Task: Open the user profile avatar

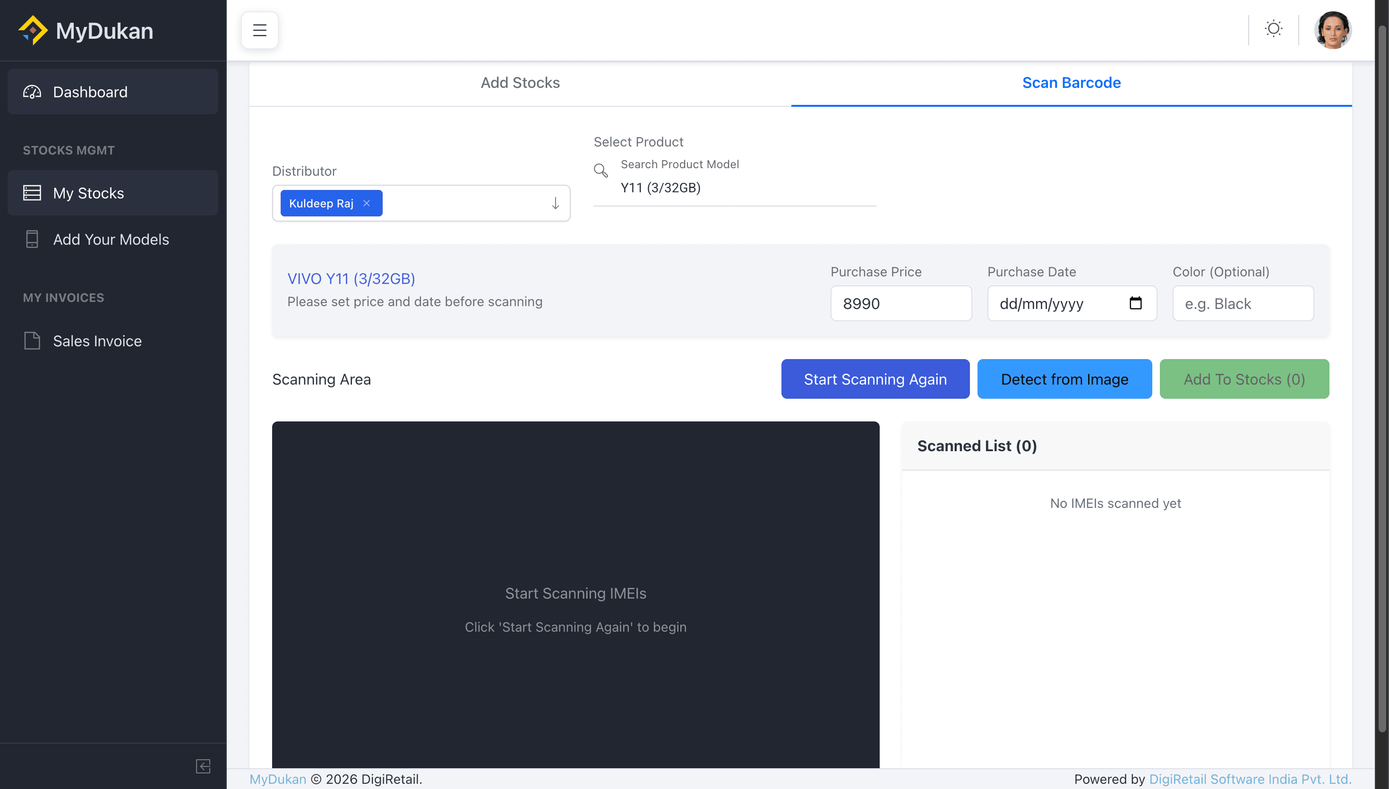Action: point(1332,30)
